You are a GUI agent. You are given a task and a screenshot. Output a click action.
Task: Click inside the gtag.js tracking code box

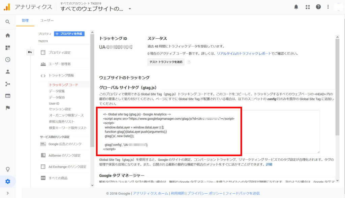pos(209,132)
